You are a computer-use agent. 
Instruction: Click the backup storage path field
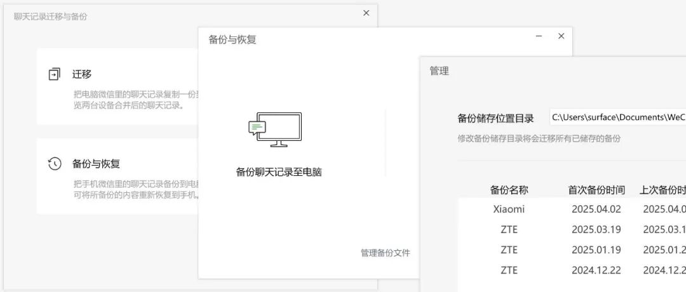[x=618, y=117]
